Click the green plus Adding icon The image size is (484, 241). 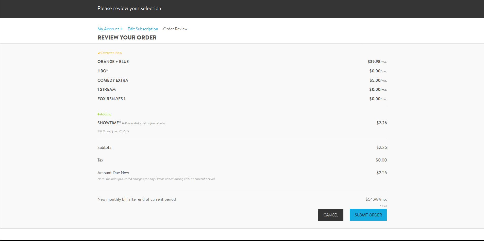coord(99,114)
